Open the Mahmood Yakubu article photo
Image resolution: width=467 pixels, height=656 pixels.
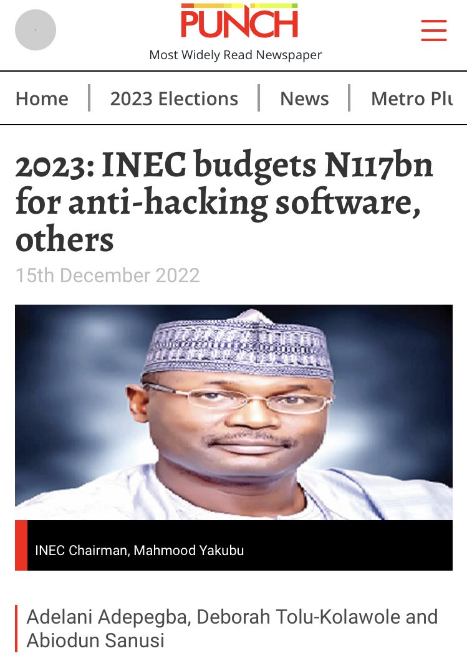[234, 412]
